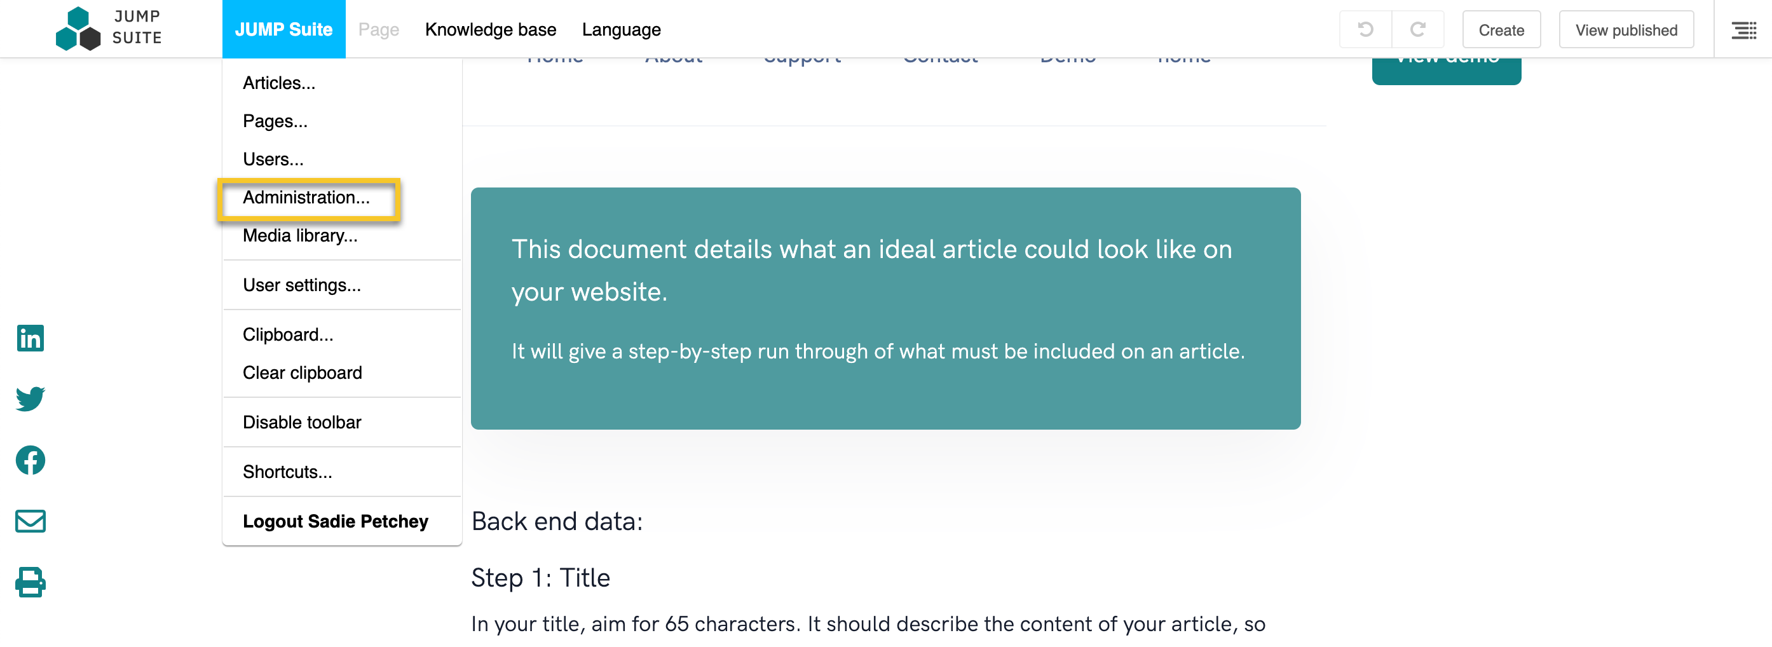Click the teal View demo button
Image resolution: width=1772 pixels, height=647 pixels.
pyautogui.click(x=1446, y=71)
